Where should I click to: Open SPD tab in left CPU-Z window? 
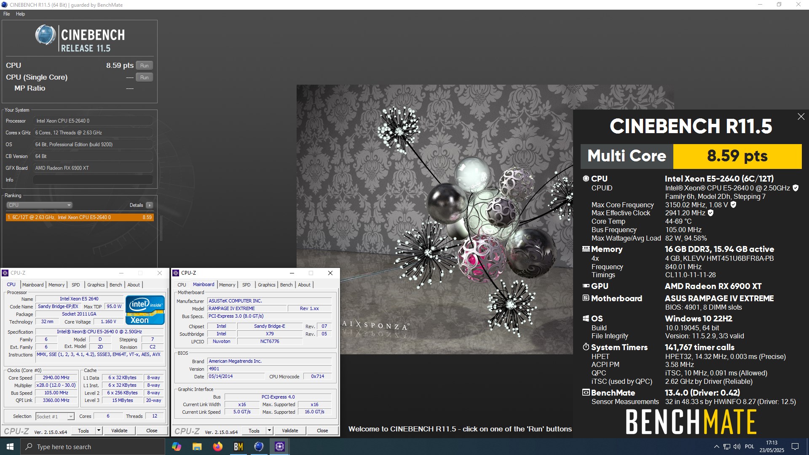pyautogui.click(x=76, y=285)
